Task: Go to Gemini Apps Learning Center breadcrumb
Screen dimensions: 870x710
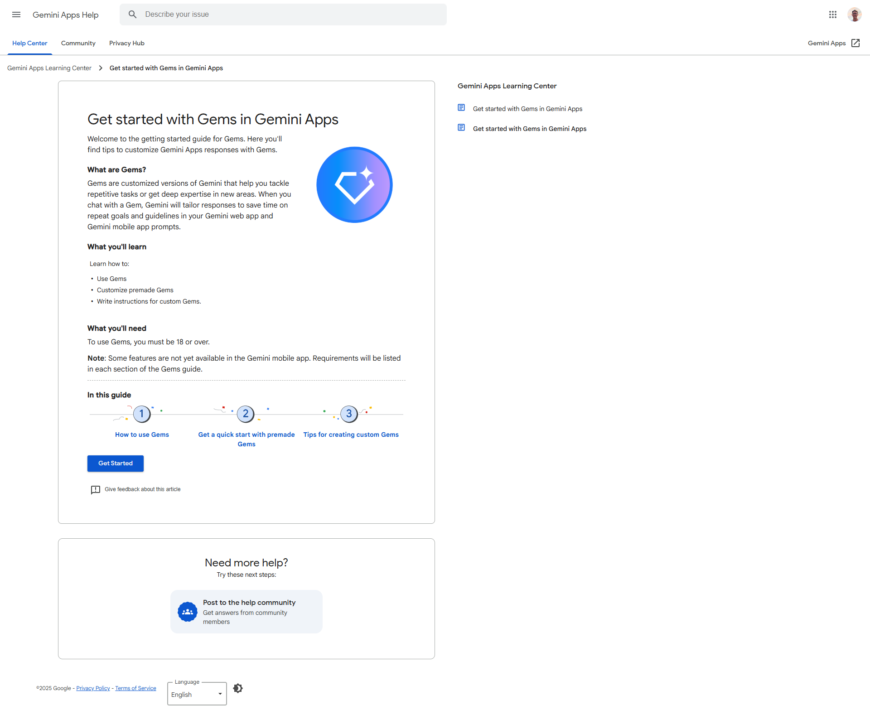Action: point(49,68)
